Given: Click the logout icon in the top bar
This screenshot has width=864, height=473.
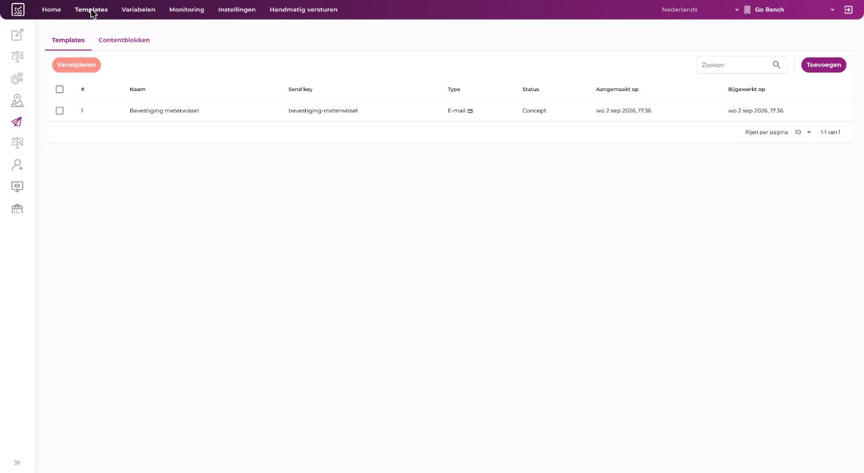Looking at the screenshot, I should coord(848,10).
